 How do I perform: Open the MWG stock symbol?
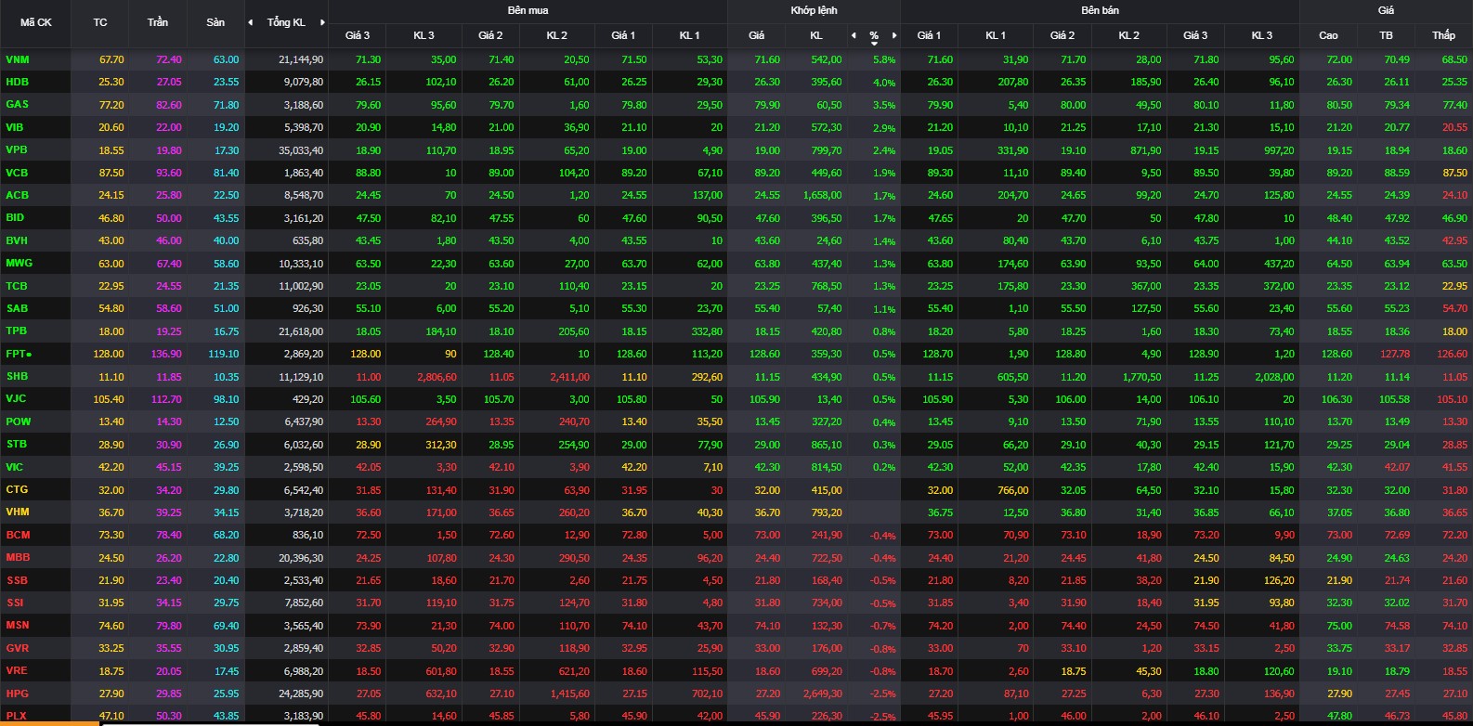tap(19, 263)
